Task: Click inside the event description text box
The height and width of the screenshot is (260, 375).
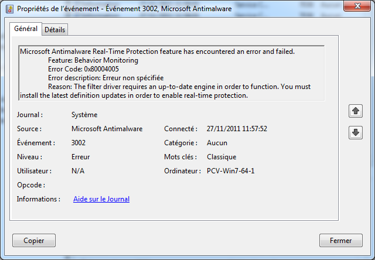Action: [x=172, y=73]
